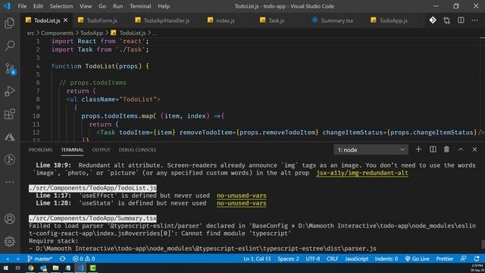Click jsx-a11y/img-redundant-alt link in terminal
This screenshot has height=273, width=485.
(362, 173)
